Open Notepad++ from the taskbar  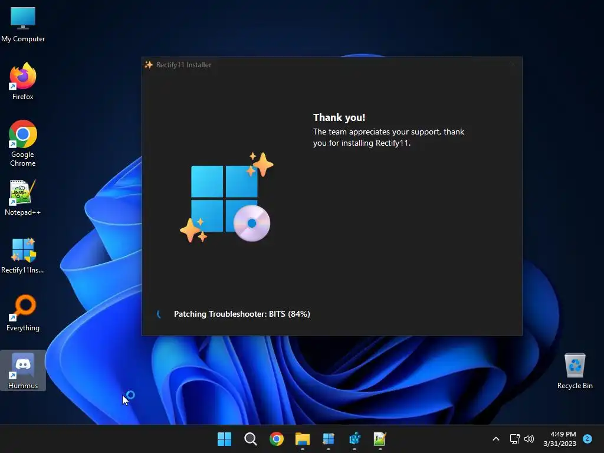(x=380, y=439)
